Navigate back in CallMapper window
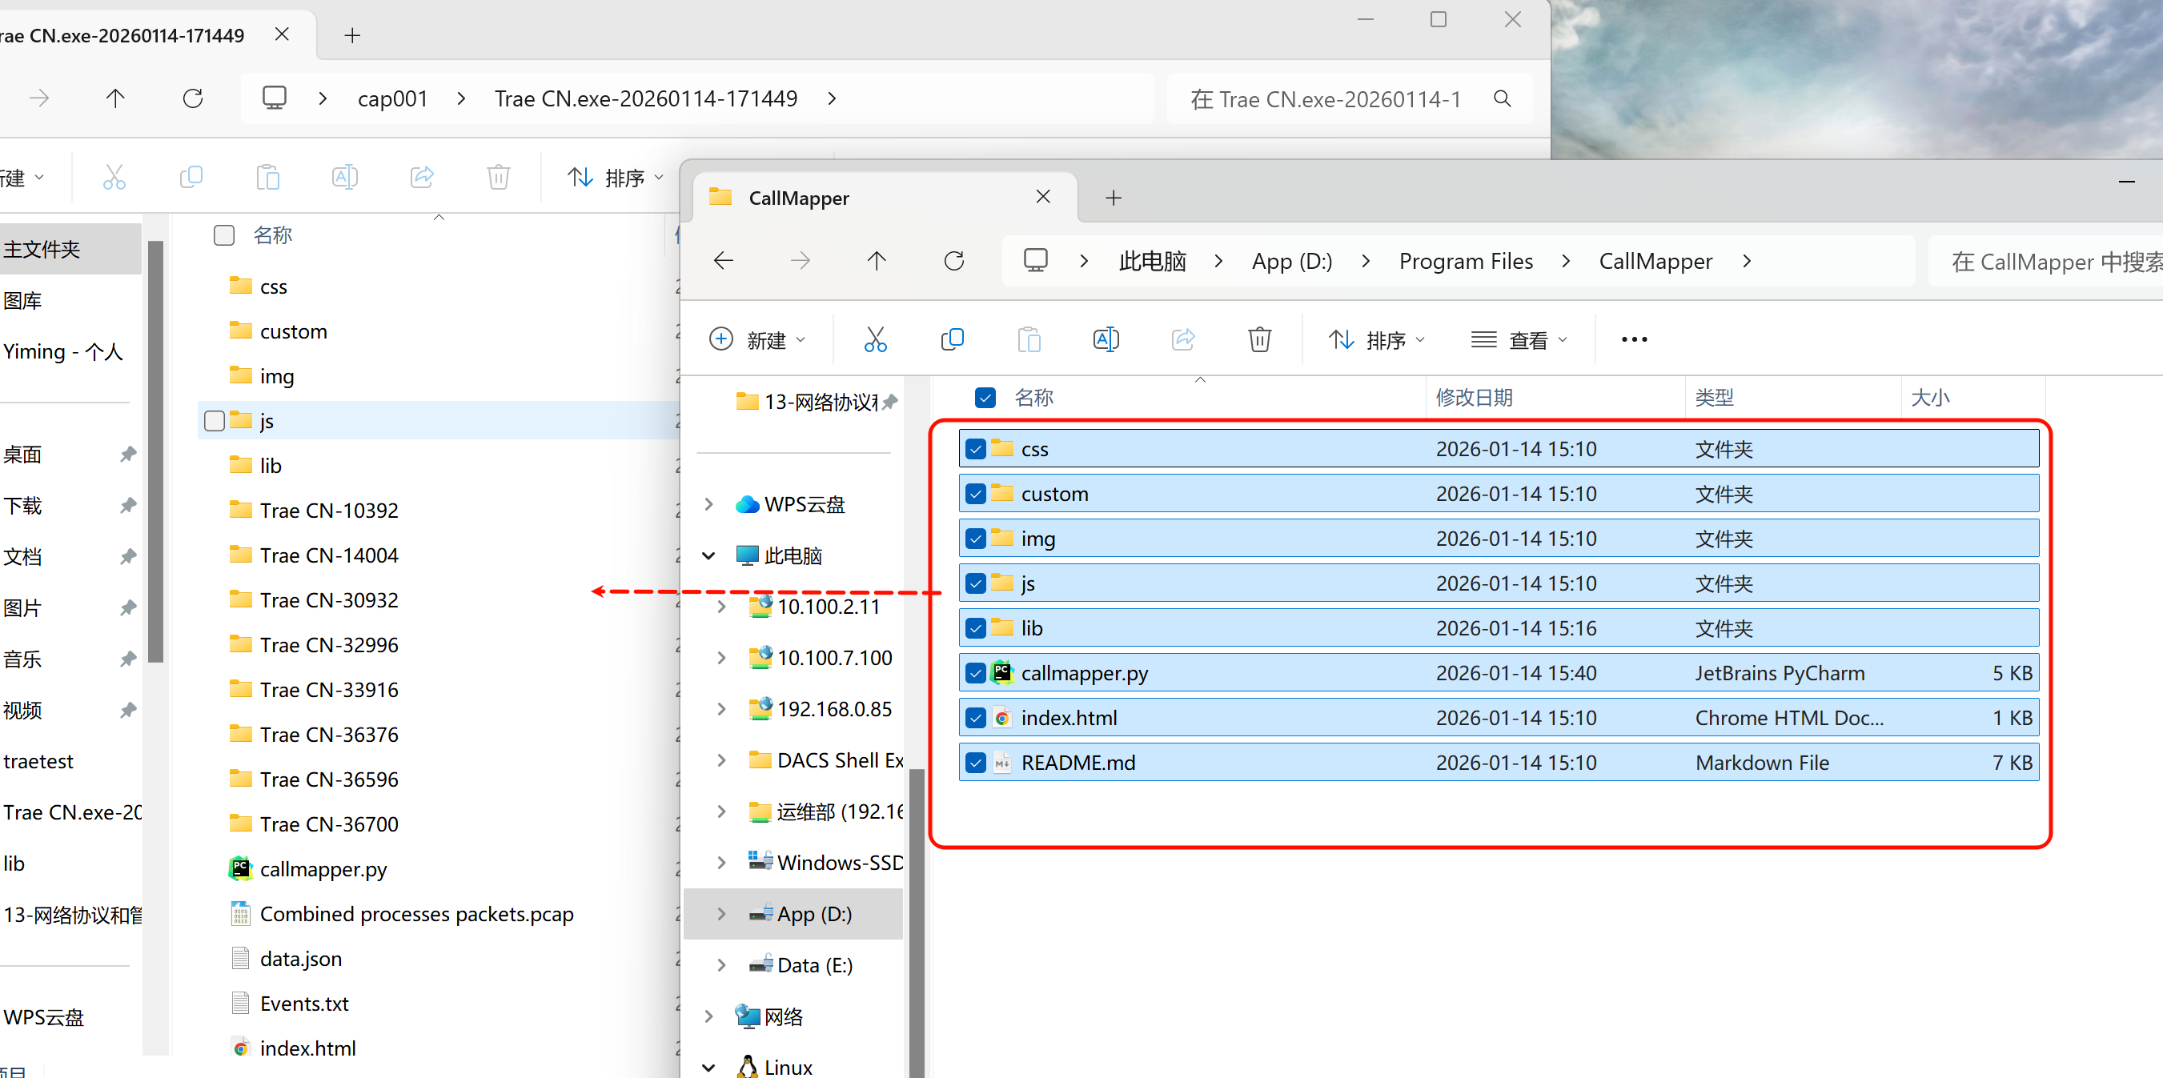 point(724,261)
